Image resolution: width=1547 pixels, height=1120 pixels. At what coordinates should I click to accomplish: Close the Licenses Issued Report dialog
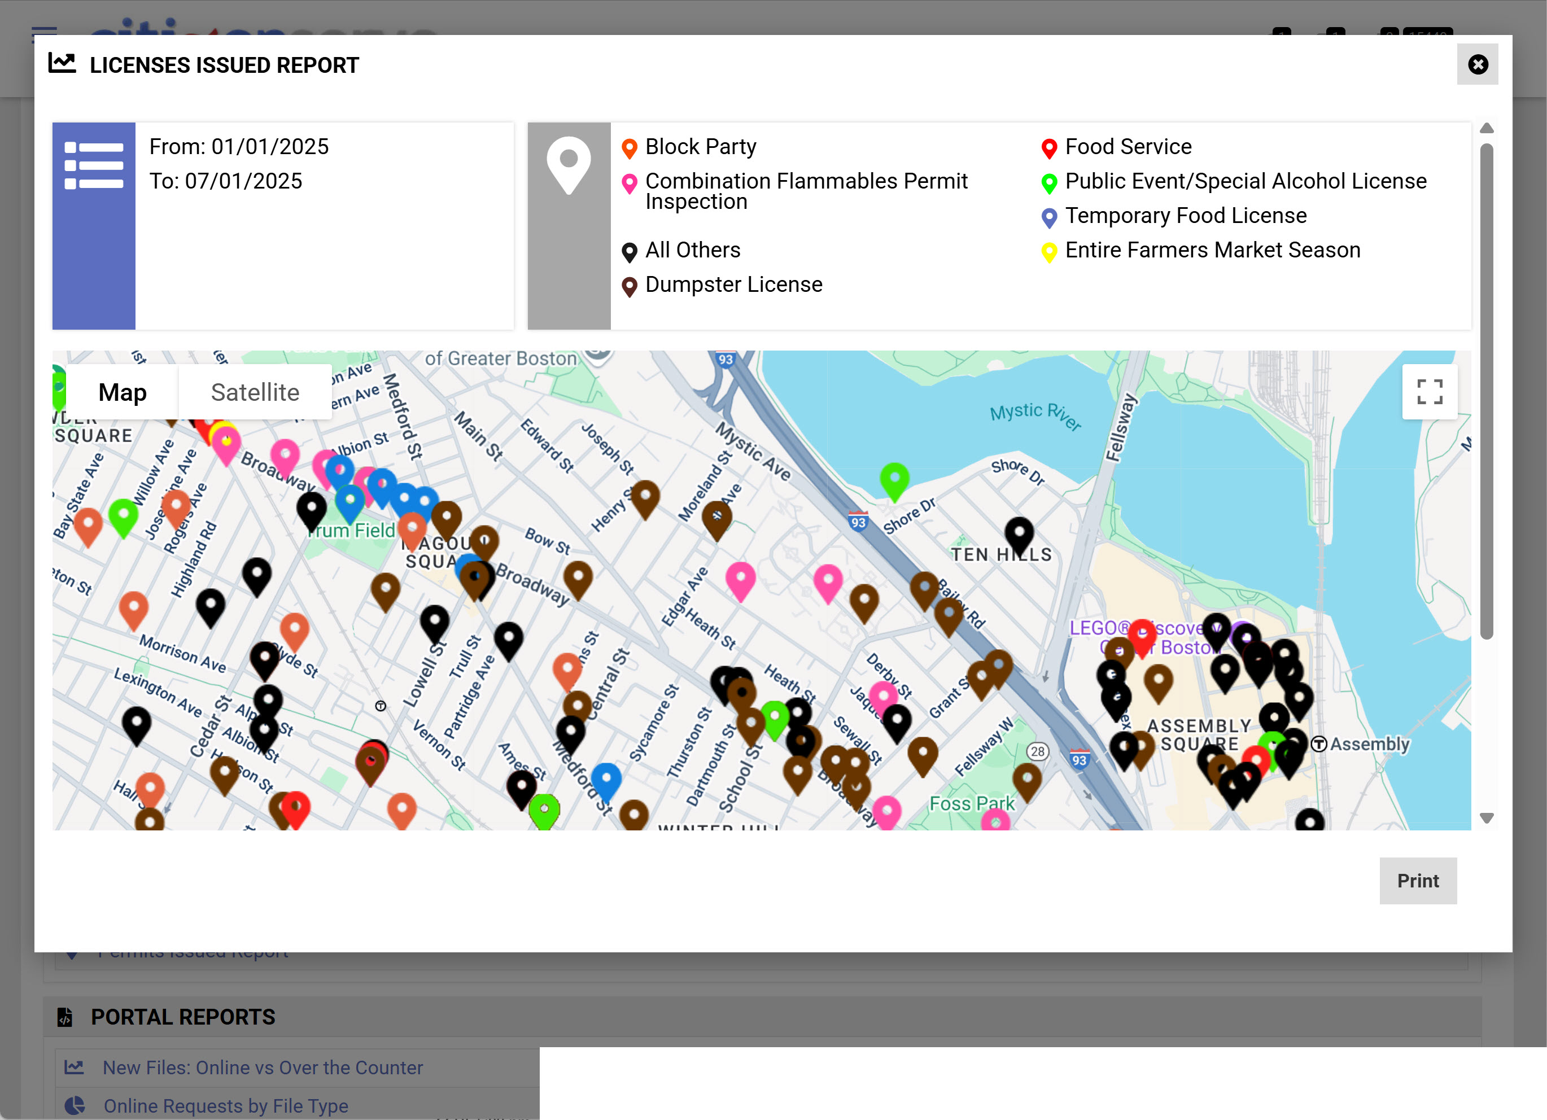1477,65
